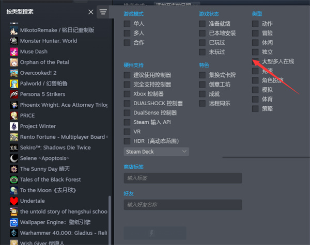Check the 多人 game mode box
310x245 pixels.
pyautogui.click(x=127, y=33)
